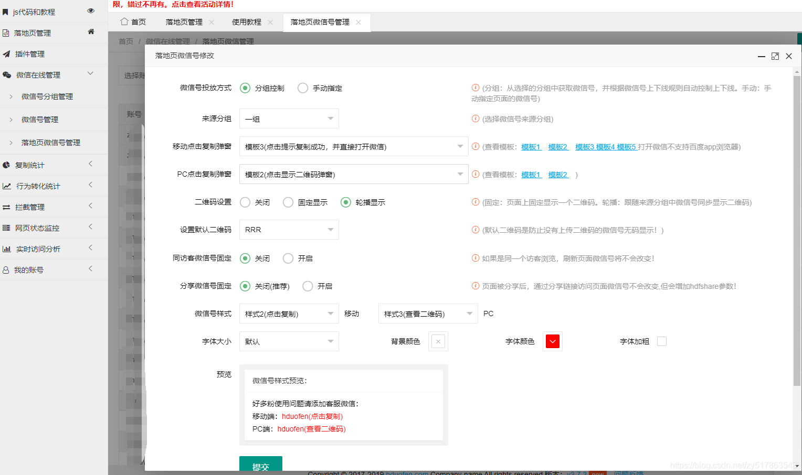Check the 字体加粗 checkbox
This screenshot has height=475, width=802.
tap(662, 341)
